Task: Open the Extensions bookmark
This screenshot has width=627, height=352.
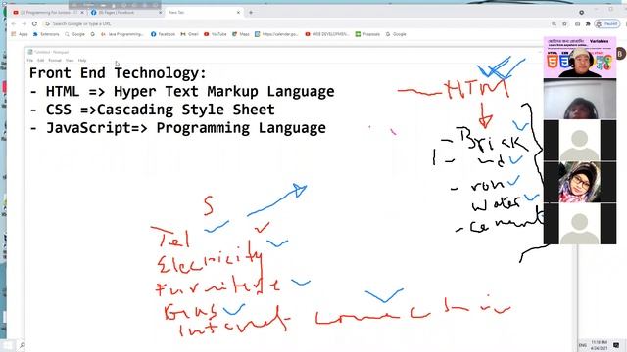Action: 46,34
